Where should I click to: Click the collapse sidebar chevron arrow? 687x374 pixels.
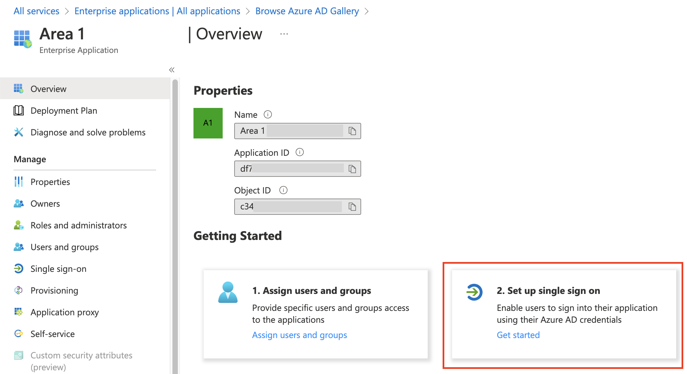(171, 70)
